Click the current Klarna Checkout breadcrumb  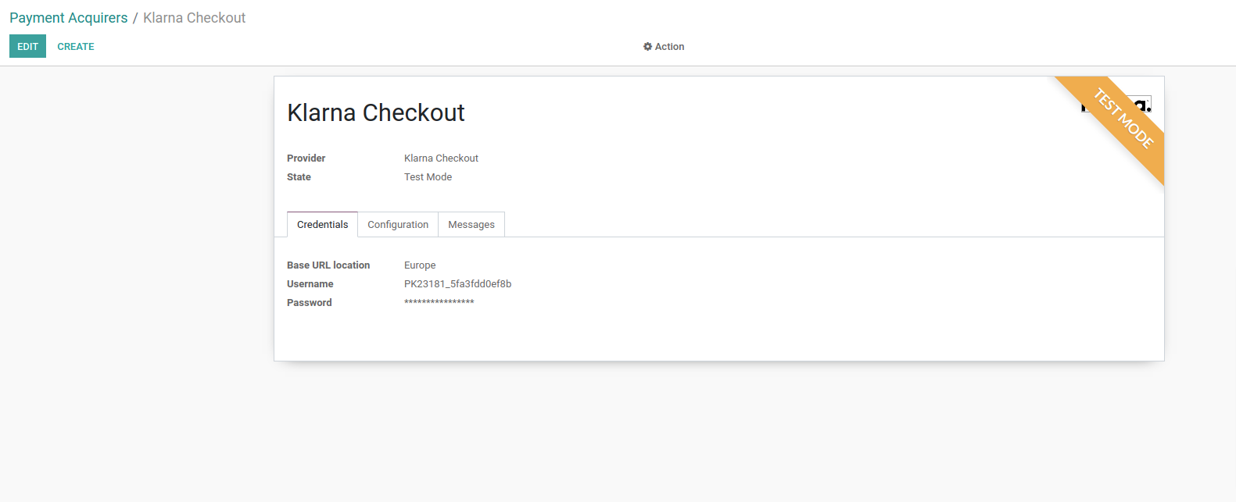[x=194, y=18]
